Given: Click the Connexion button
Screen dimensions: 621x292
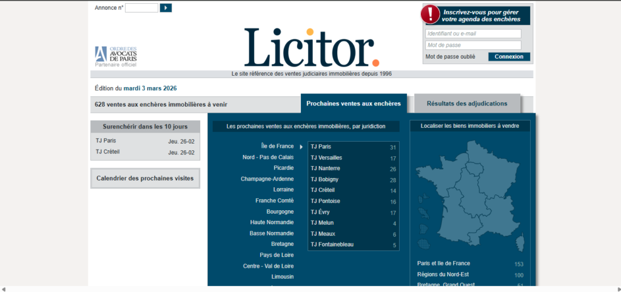Looking at the screenshot, I should 509,56.
